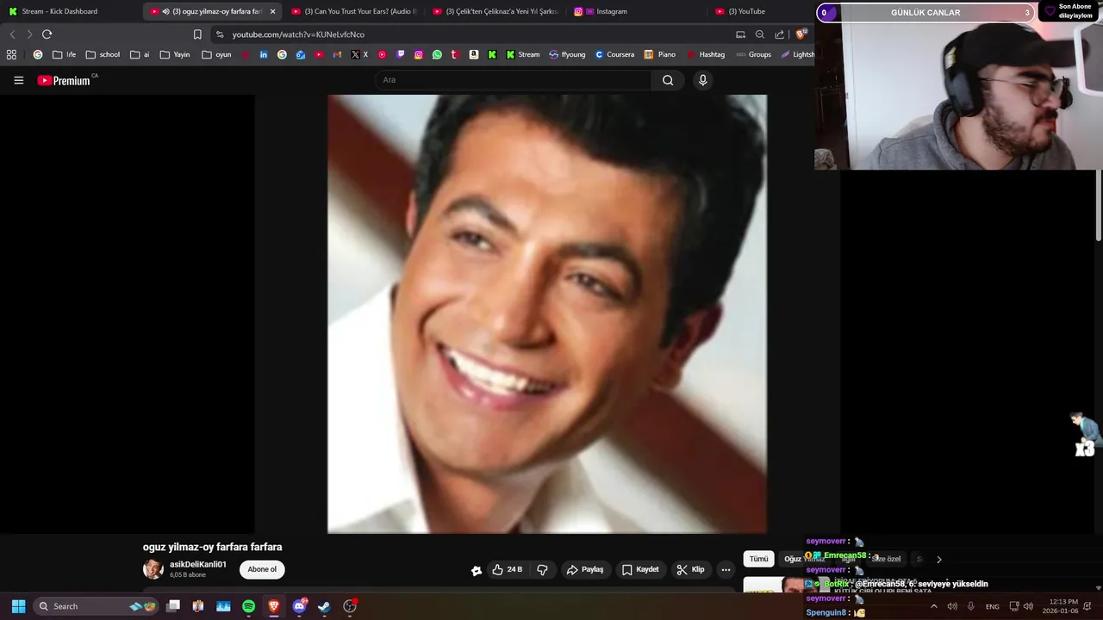Open the ffyoung bookmark
The image size is (1103, 620).
tap(567, 54)
